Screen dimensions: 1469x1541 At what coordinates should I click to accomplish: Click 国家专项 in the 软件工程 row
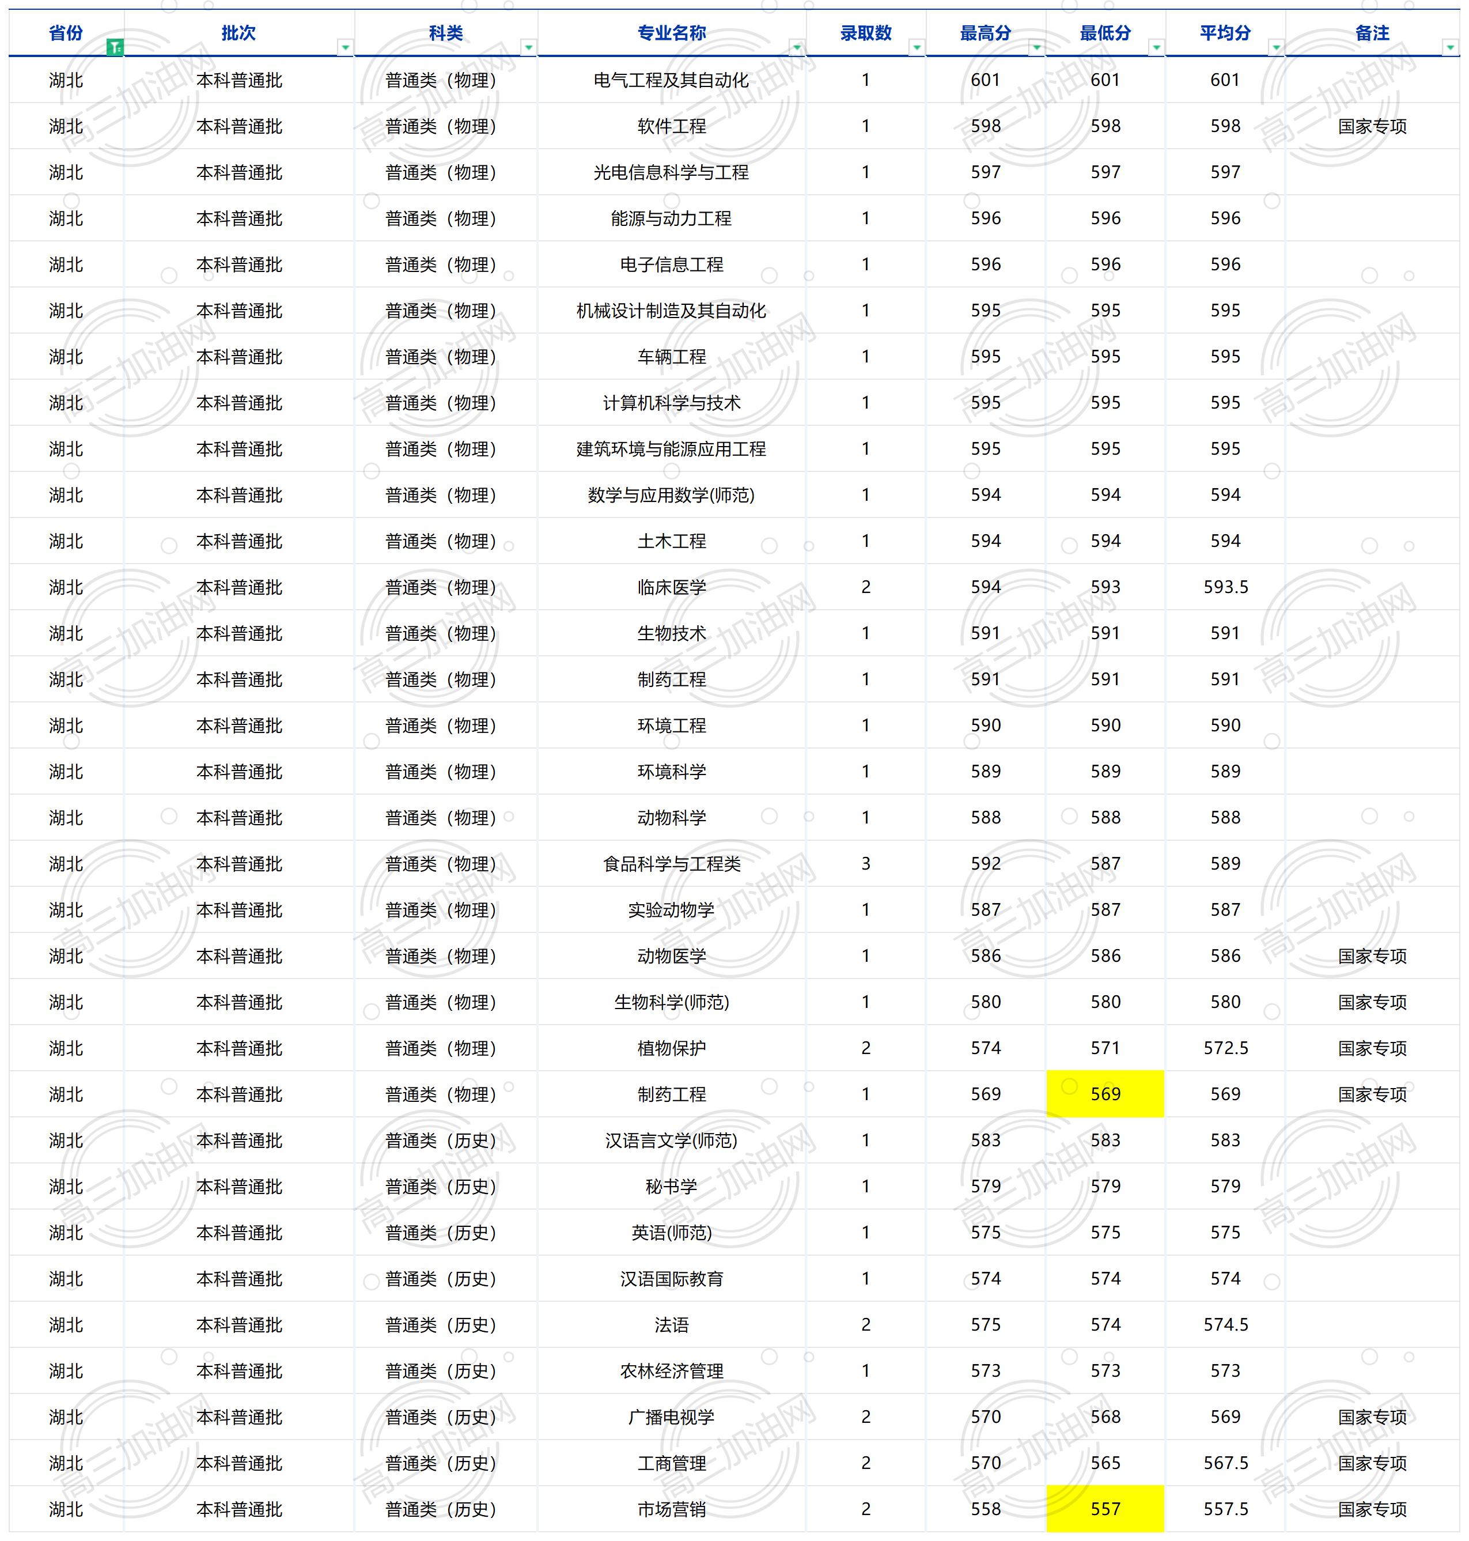1372,126
